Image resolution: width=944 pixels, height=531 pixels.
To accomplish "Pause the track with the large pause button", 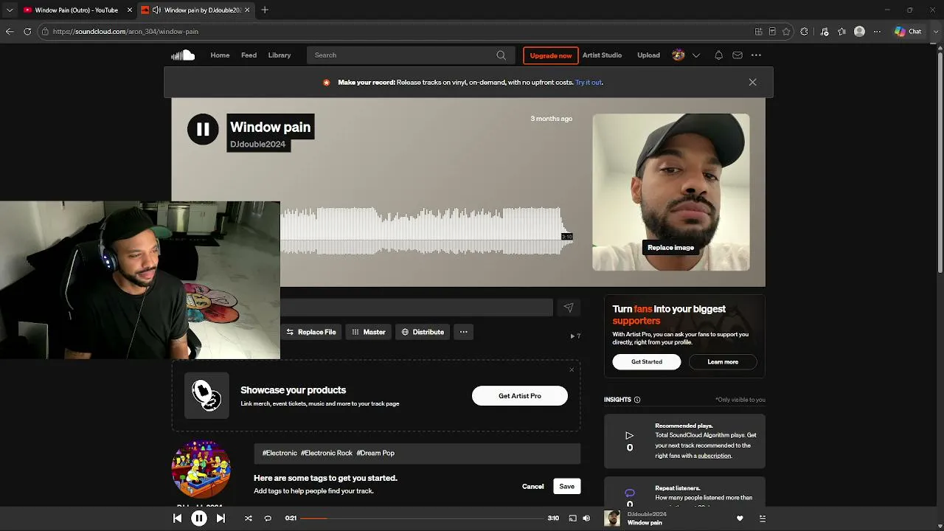I will coord(203,129).
